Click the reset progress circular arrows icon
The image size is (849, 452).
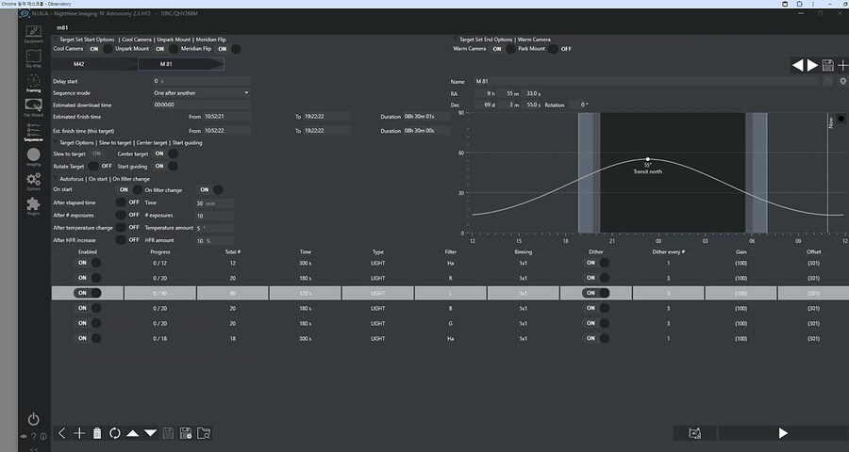(x=115, y=433)
